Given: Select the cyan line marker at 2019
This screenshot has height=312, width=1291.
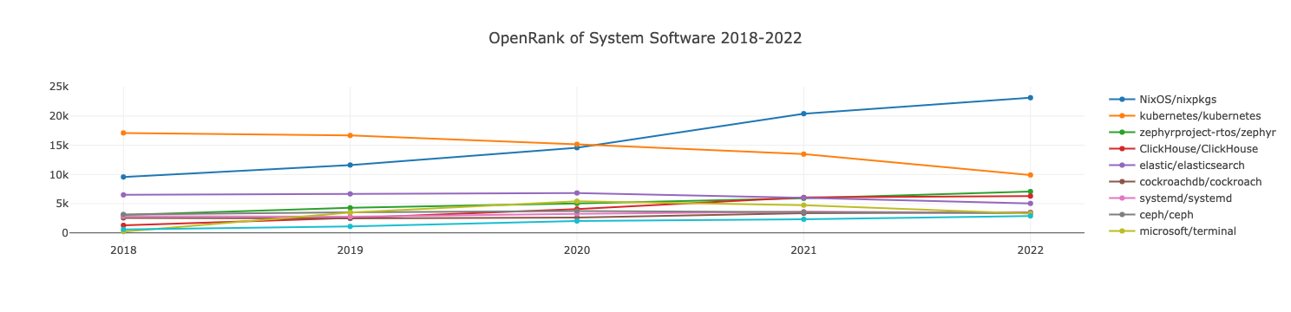Looking at the screenshot, I should 350,226.
